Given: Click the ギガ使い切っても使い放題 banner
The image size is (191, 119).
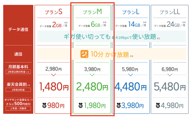Looking at the screenshot, I should pyautogui.click(x=111, y=36).
